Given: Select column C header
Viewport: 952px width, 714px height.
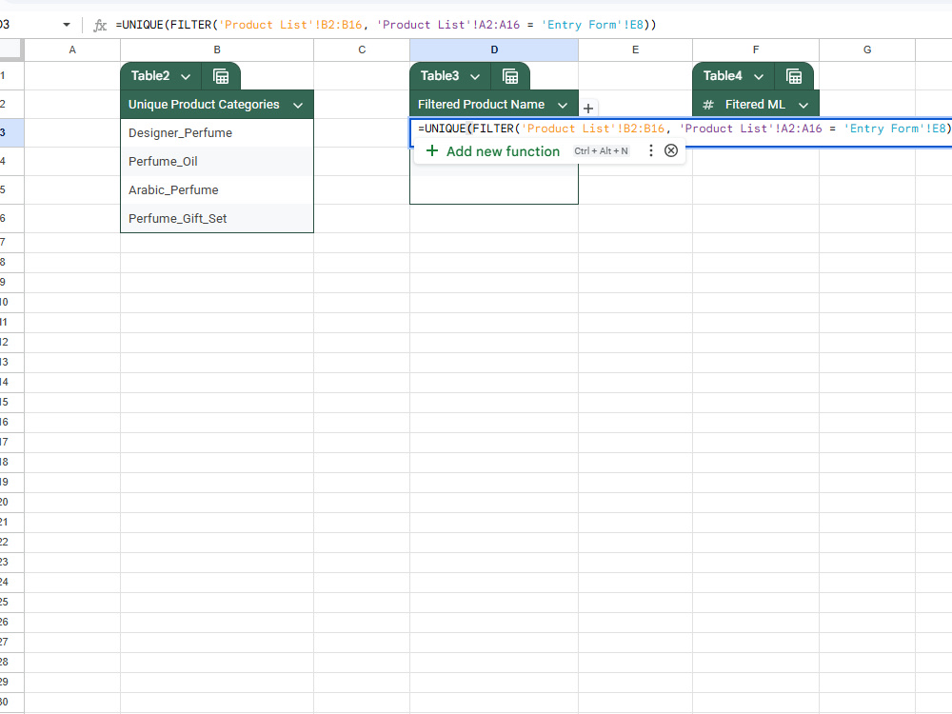Looking at the screenshot, I should [x=362, y=50].
